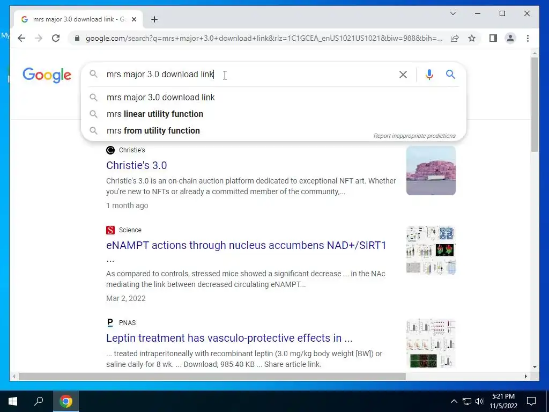Share this page via the share icon
Image resolution: width=549 pixels, height=412 pixels.
455,38
